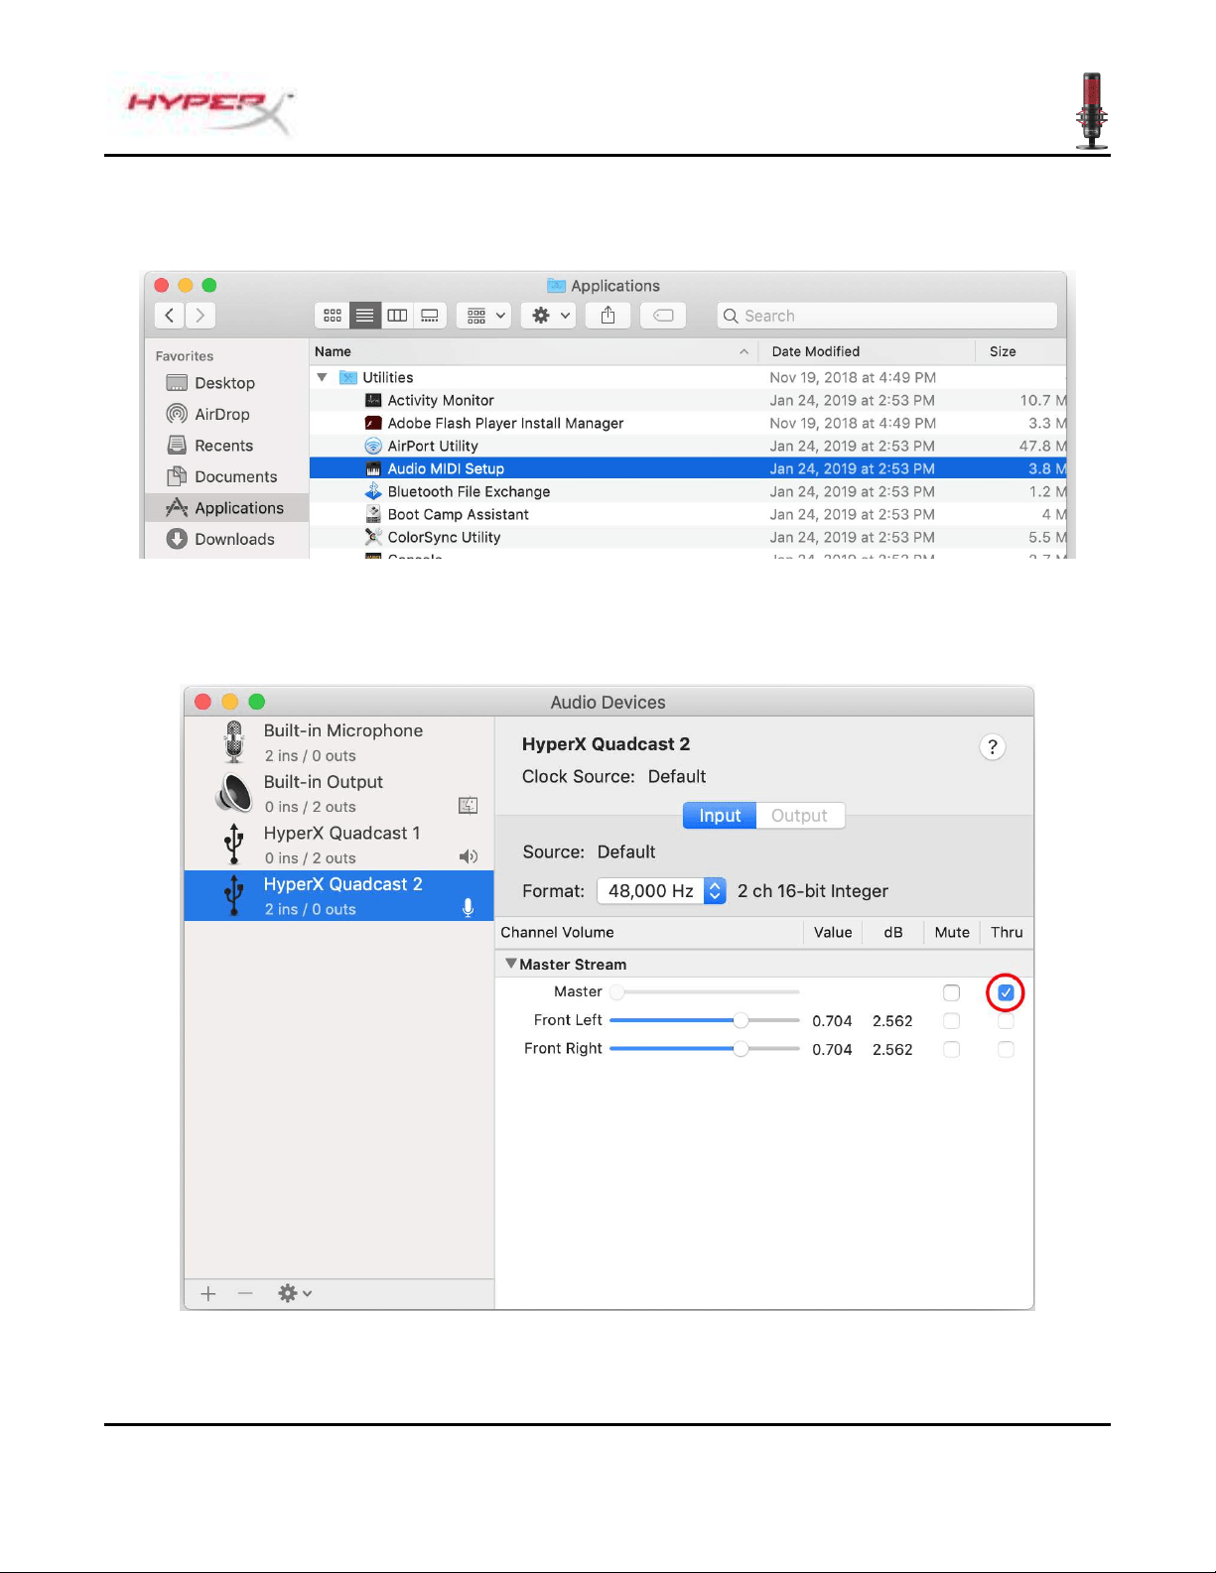Screen dimensions: 1216x1573
Task: Select the Input tab
Action: (x=720, y=816)
